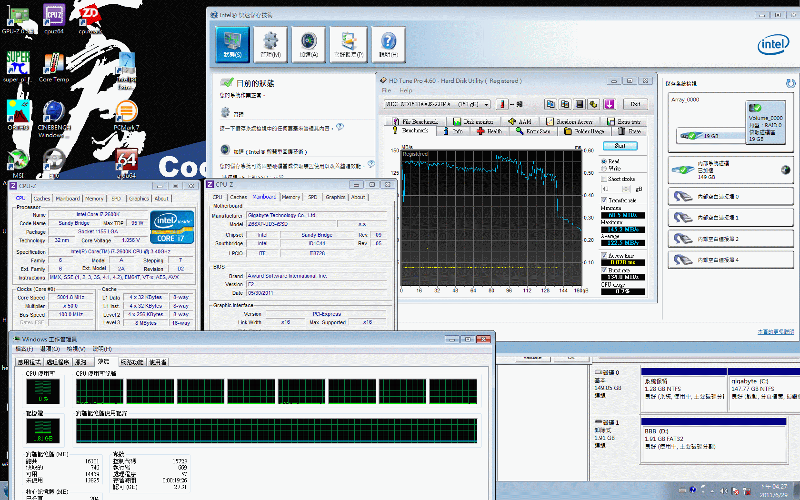Select the BBB (D:) partition in Disk Management
Screen dimensions: 800x500
(x=714, y=440)
